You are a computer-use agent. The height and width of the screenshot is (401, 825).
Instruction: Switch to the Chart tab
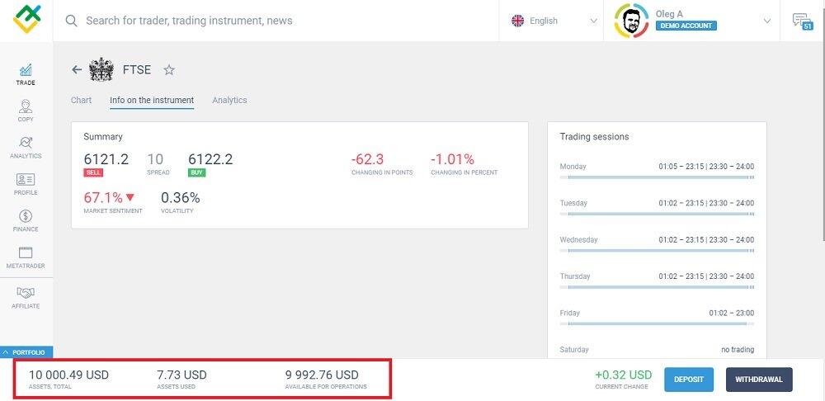coord(81,100)
